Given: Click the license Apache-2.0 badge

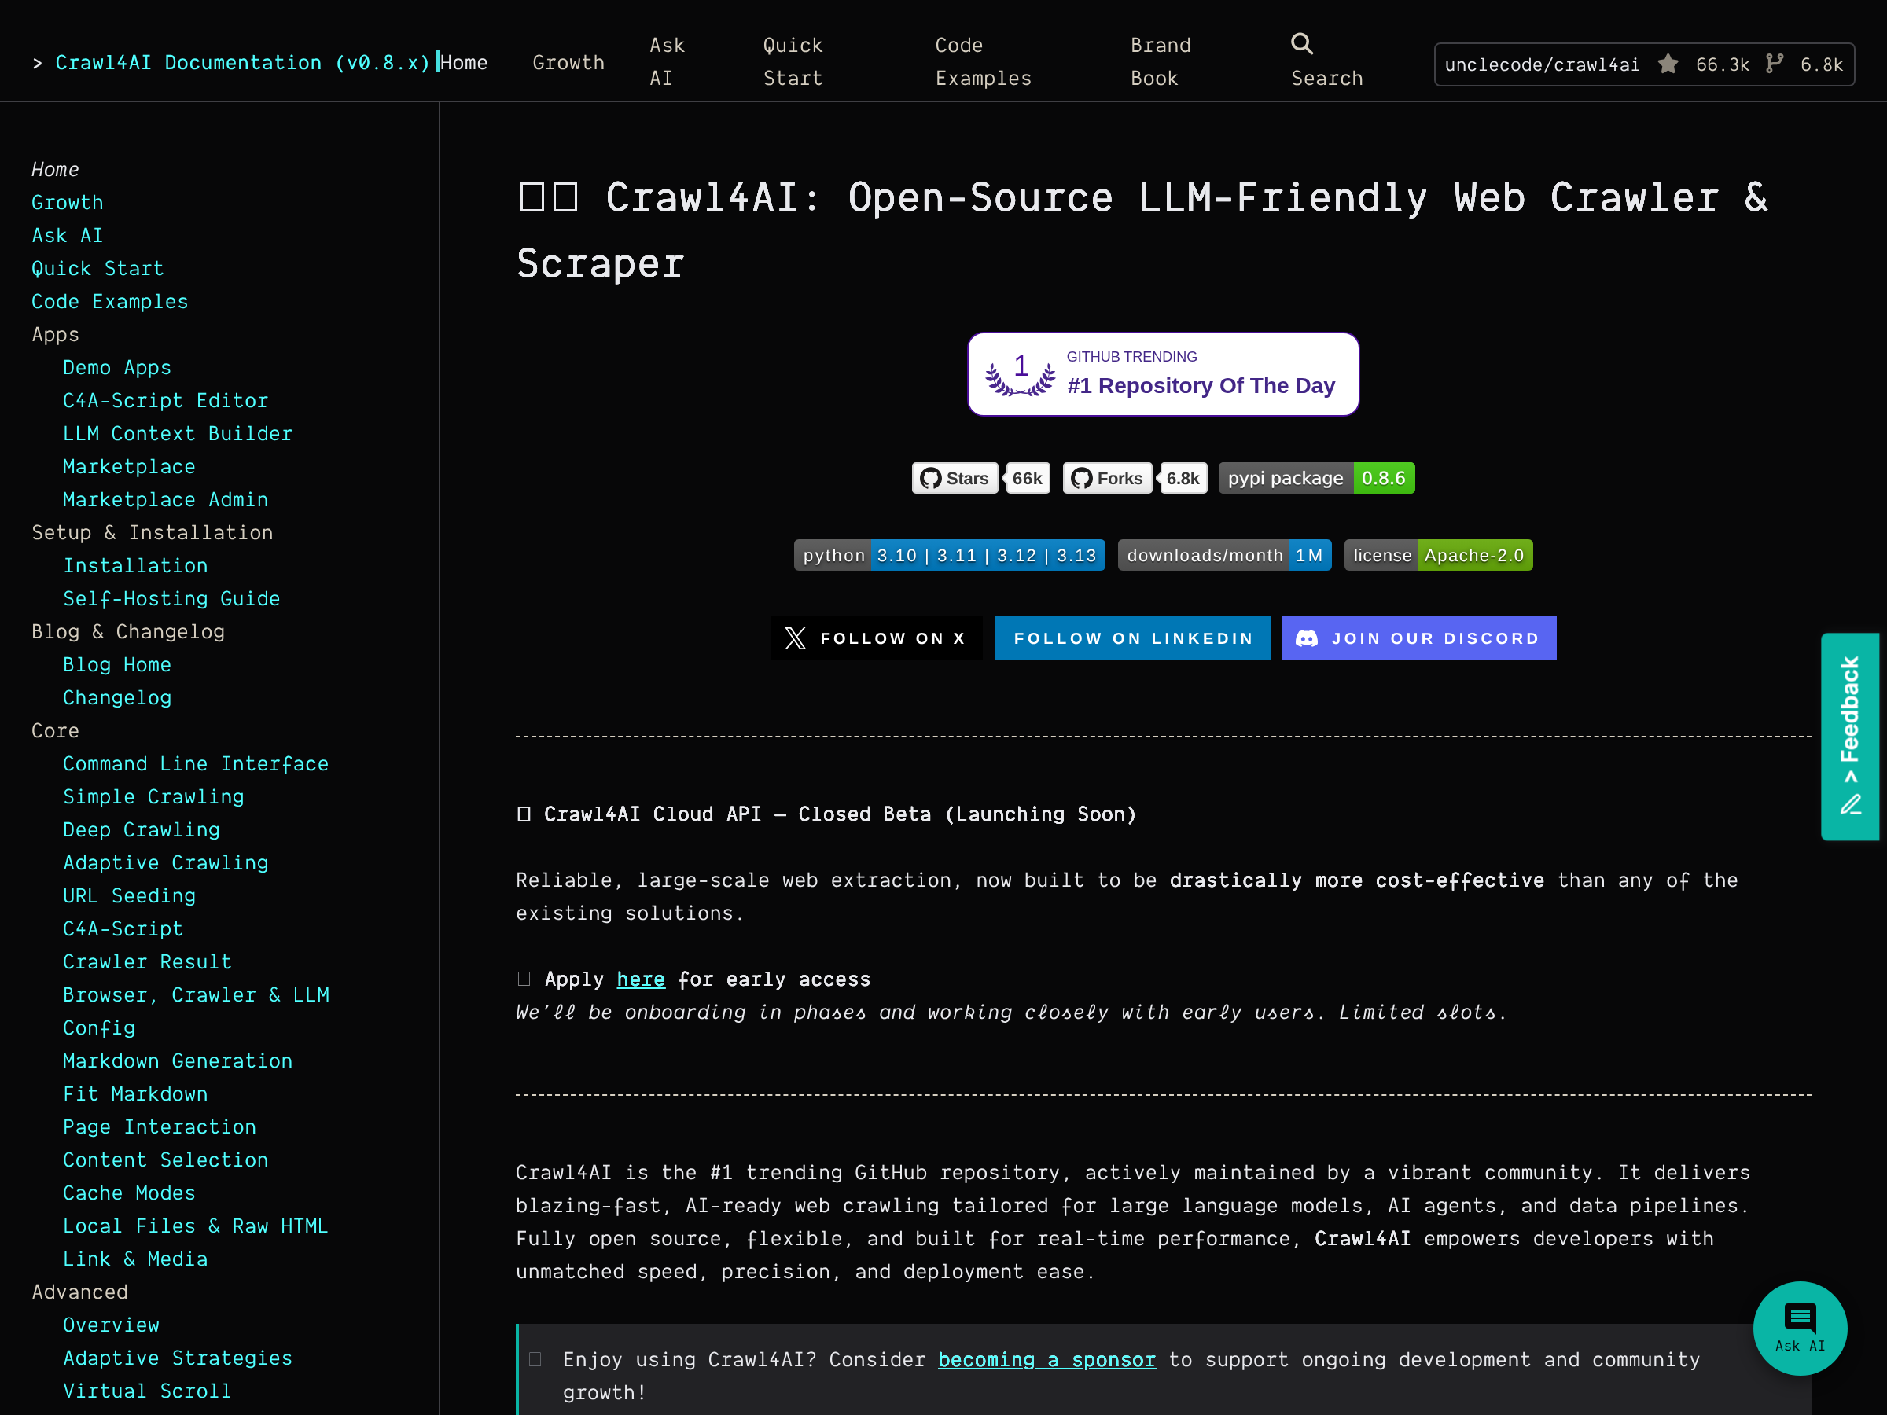Looking at the screenshot, I should (1438, 555).
